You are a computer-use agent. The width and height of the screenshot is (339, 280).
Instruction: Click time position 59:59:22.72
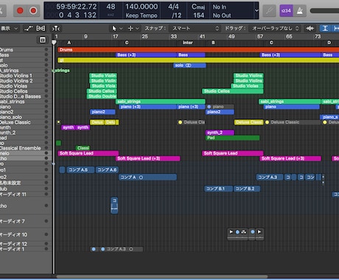tap(77, 7)
